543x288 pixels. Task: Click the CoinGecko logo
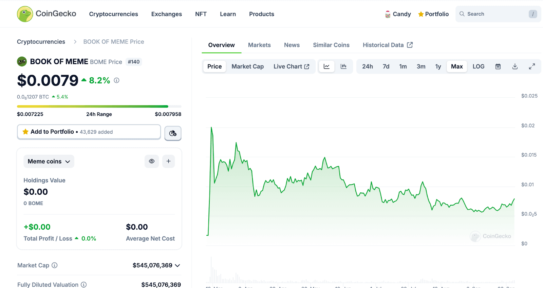[x=46, y=14]
